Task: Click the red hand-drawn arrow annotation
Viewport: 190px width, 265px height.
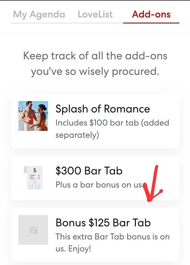Action: (152, 184)
